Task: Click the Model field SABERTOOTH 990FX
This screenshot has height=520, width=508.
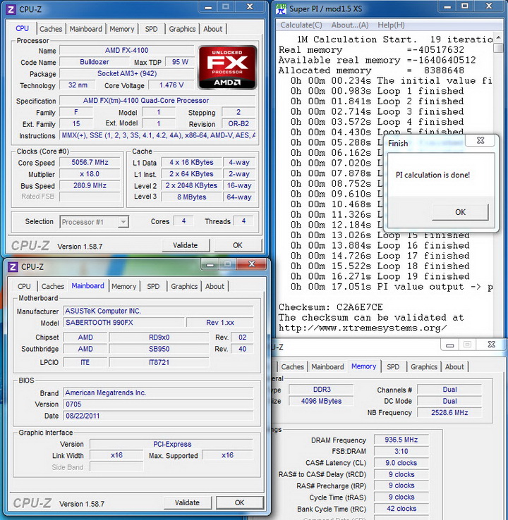Action: (124, 323)
